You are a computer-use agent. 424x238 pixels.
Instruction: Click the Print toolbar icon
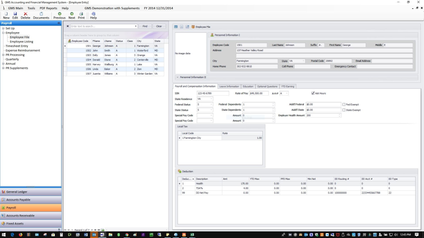[81, 14]
